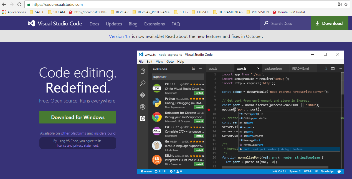Click the errors and warnings count in status bar

[176, 171]
